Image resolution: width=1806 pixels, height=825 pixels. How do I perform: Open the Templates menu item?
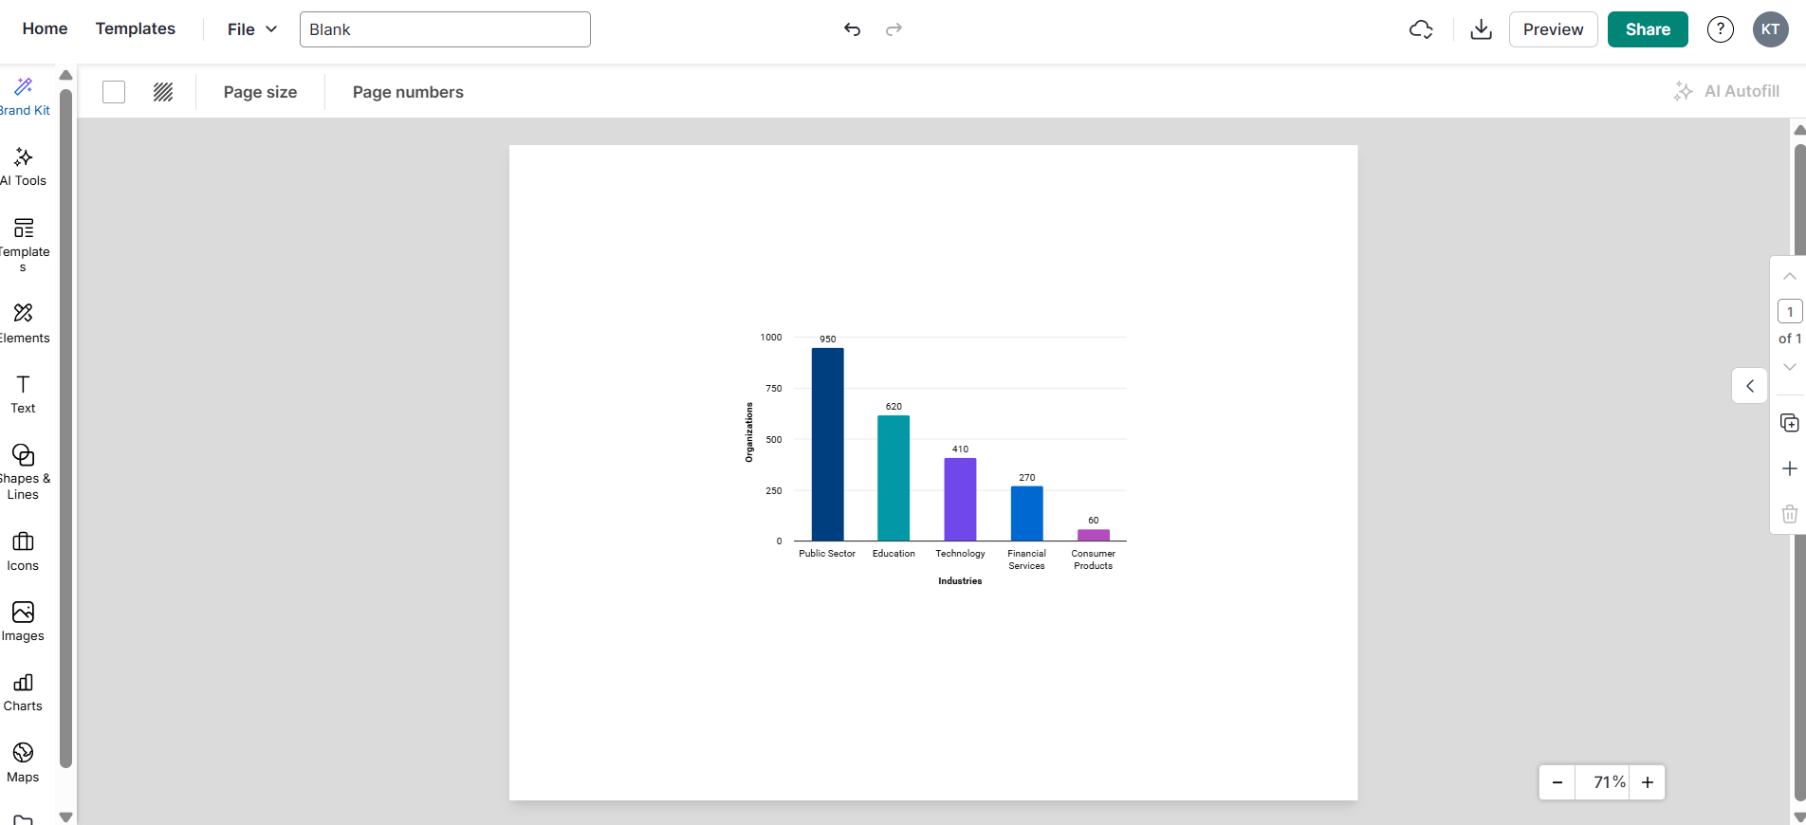136,29
